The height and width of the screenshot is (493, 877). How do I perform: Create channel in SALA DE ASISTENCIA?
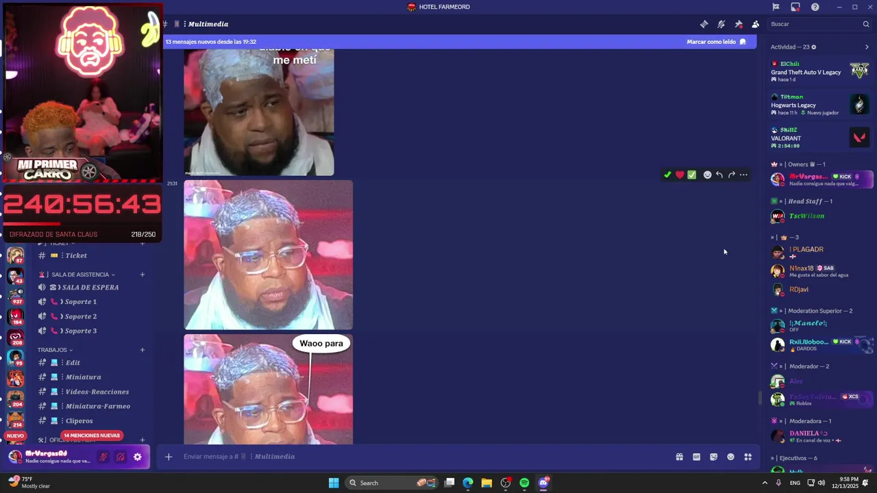(x=143, y=275)
